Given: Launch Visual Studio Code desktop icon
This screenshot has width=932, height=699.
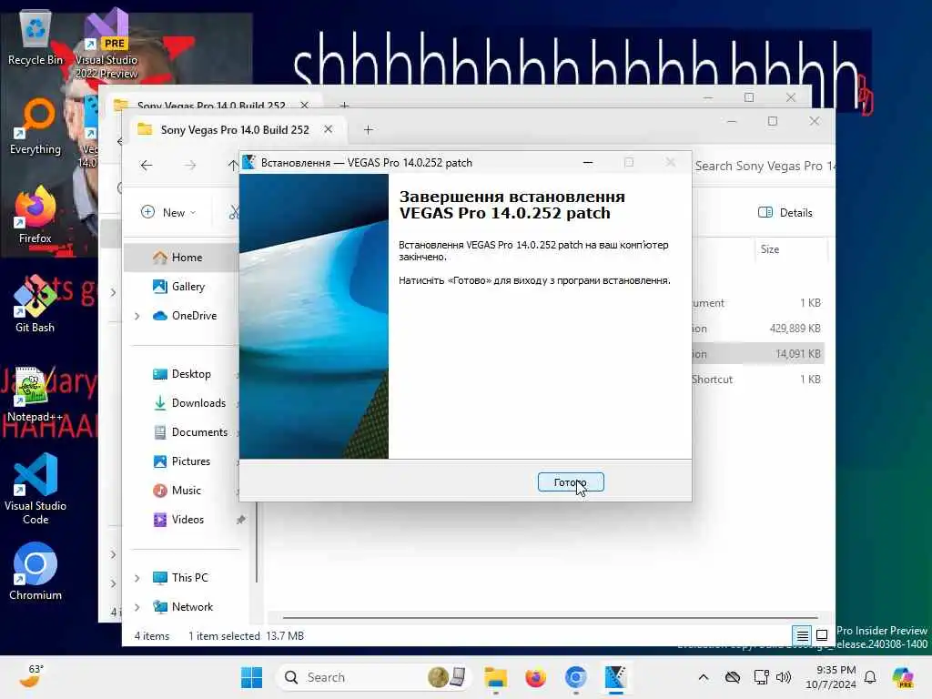Looking at the screenshot, I should point(35,490).
